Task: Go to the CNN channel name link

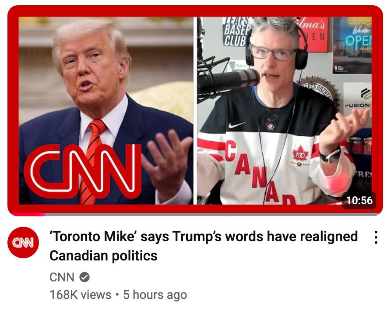Action: (x=62, y=277)
